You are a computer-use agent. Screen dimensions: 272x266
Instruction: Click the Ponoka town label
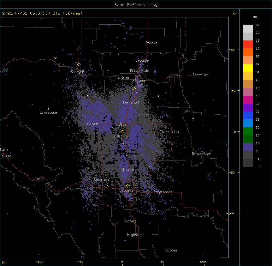point(151,43)
